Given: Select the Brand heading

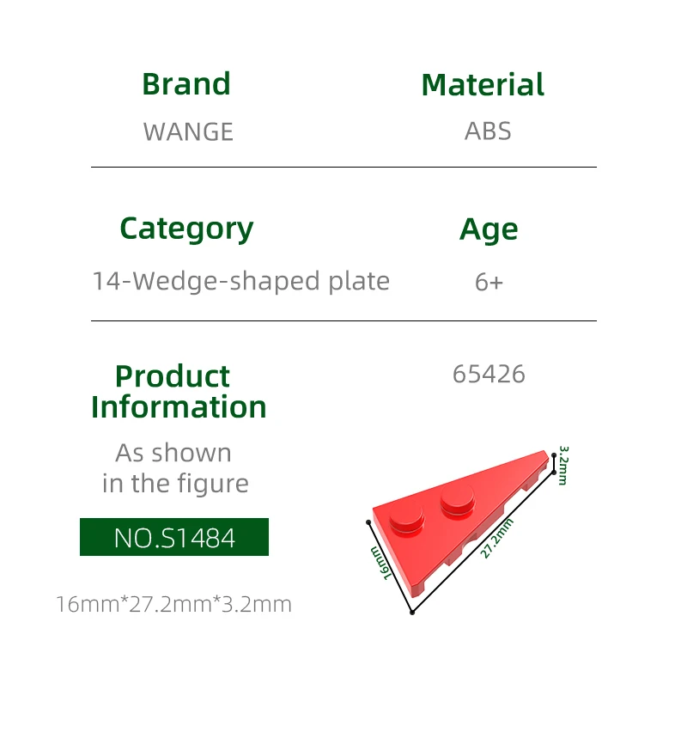Looking at the screenshot, I should tap(186, 84).
